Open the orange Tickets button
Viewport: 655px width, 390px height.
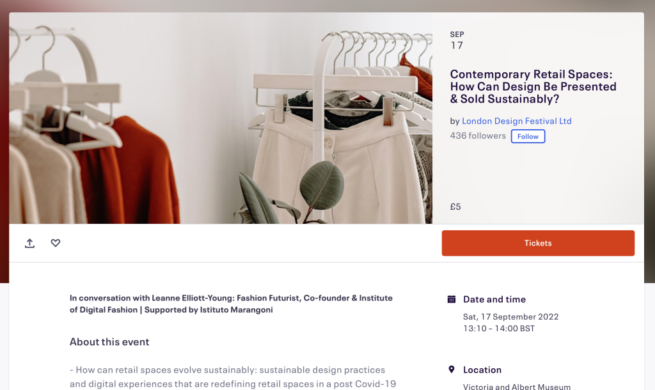(538, 243)
